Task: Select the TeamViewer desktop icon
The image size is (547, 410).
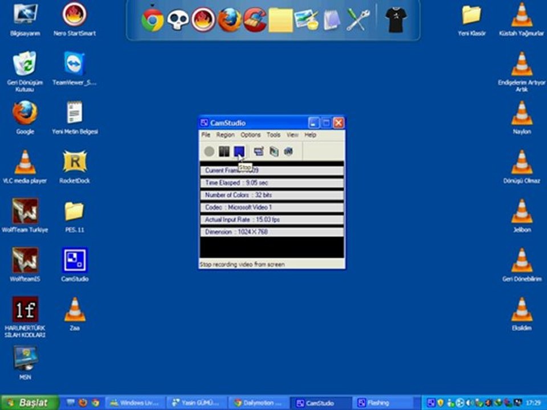Action: [x=74, y=69]
